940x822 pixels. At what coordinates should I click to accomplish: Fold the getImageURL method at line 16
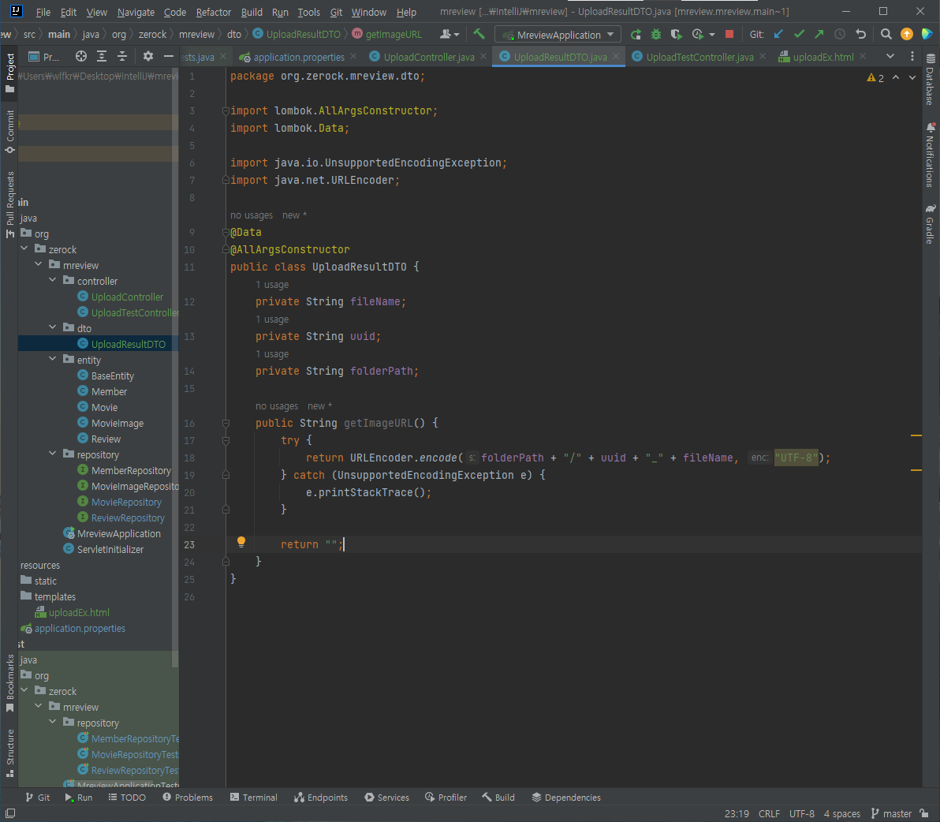point(226,424)
